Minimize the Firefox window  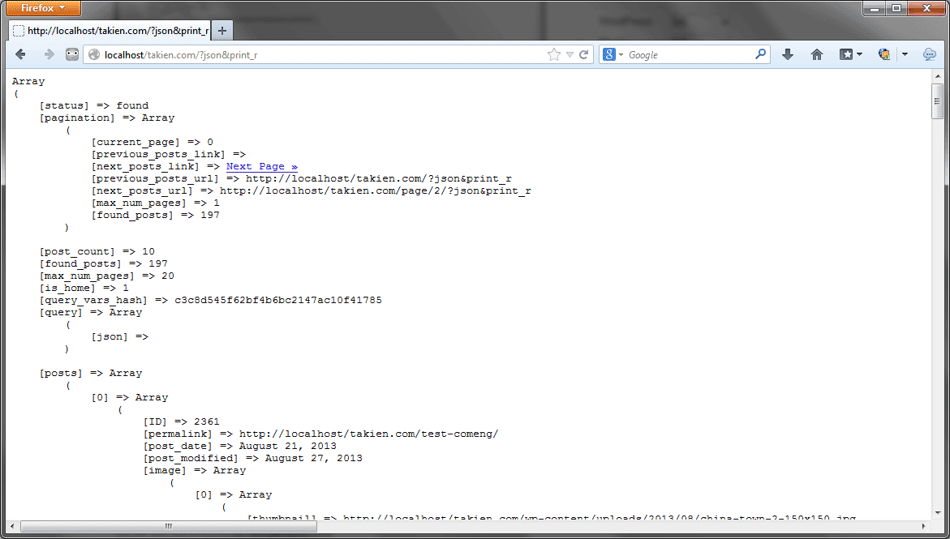pyautogui.click(x=875, y=8)
